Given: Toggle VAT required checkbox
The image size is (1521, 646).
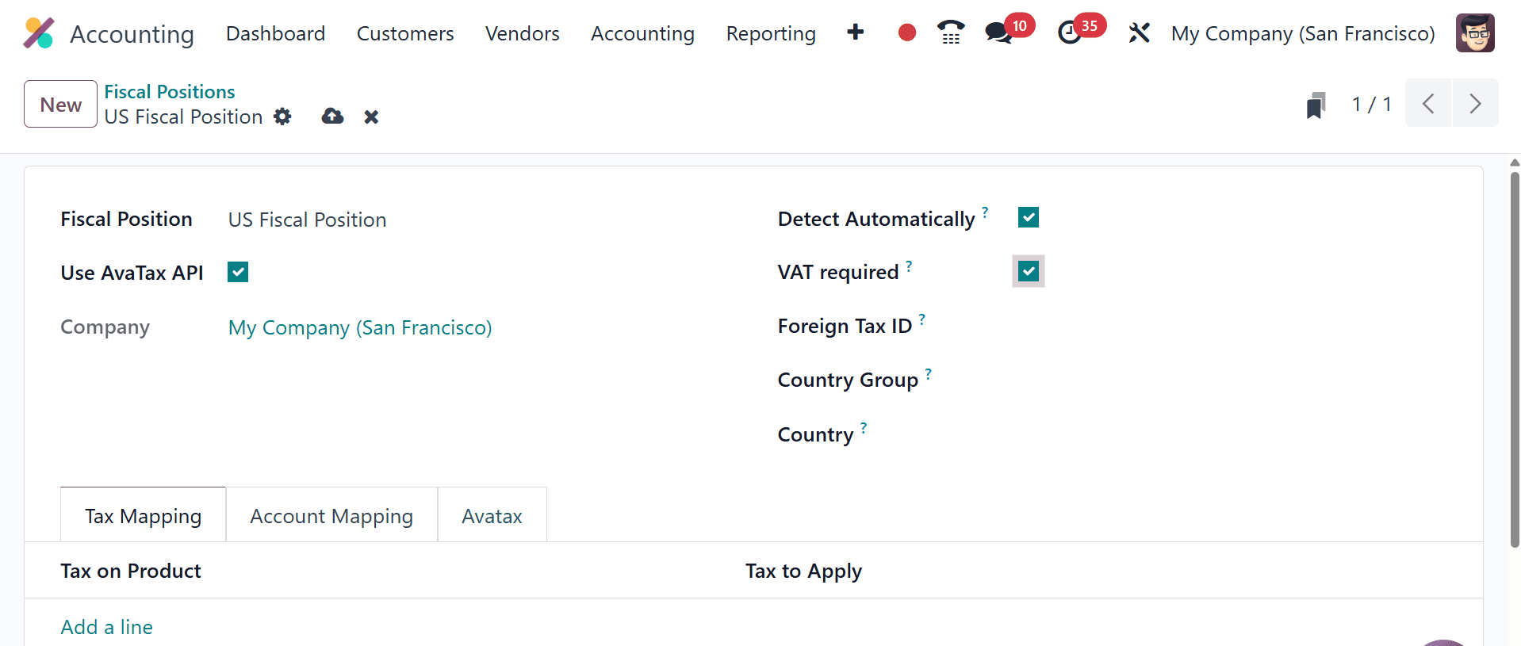Looking at the screenshot, I should pyautogui.click(x=1029, y=271).
